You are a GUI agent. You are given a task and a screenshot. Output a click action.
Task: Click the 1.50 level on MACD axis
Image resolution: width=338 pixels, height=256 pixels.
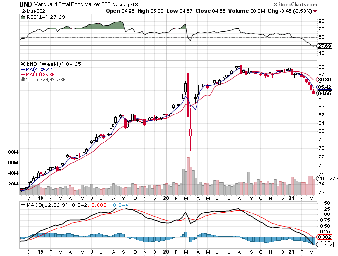(x=325, y=203)
